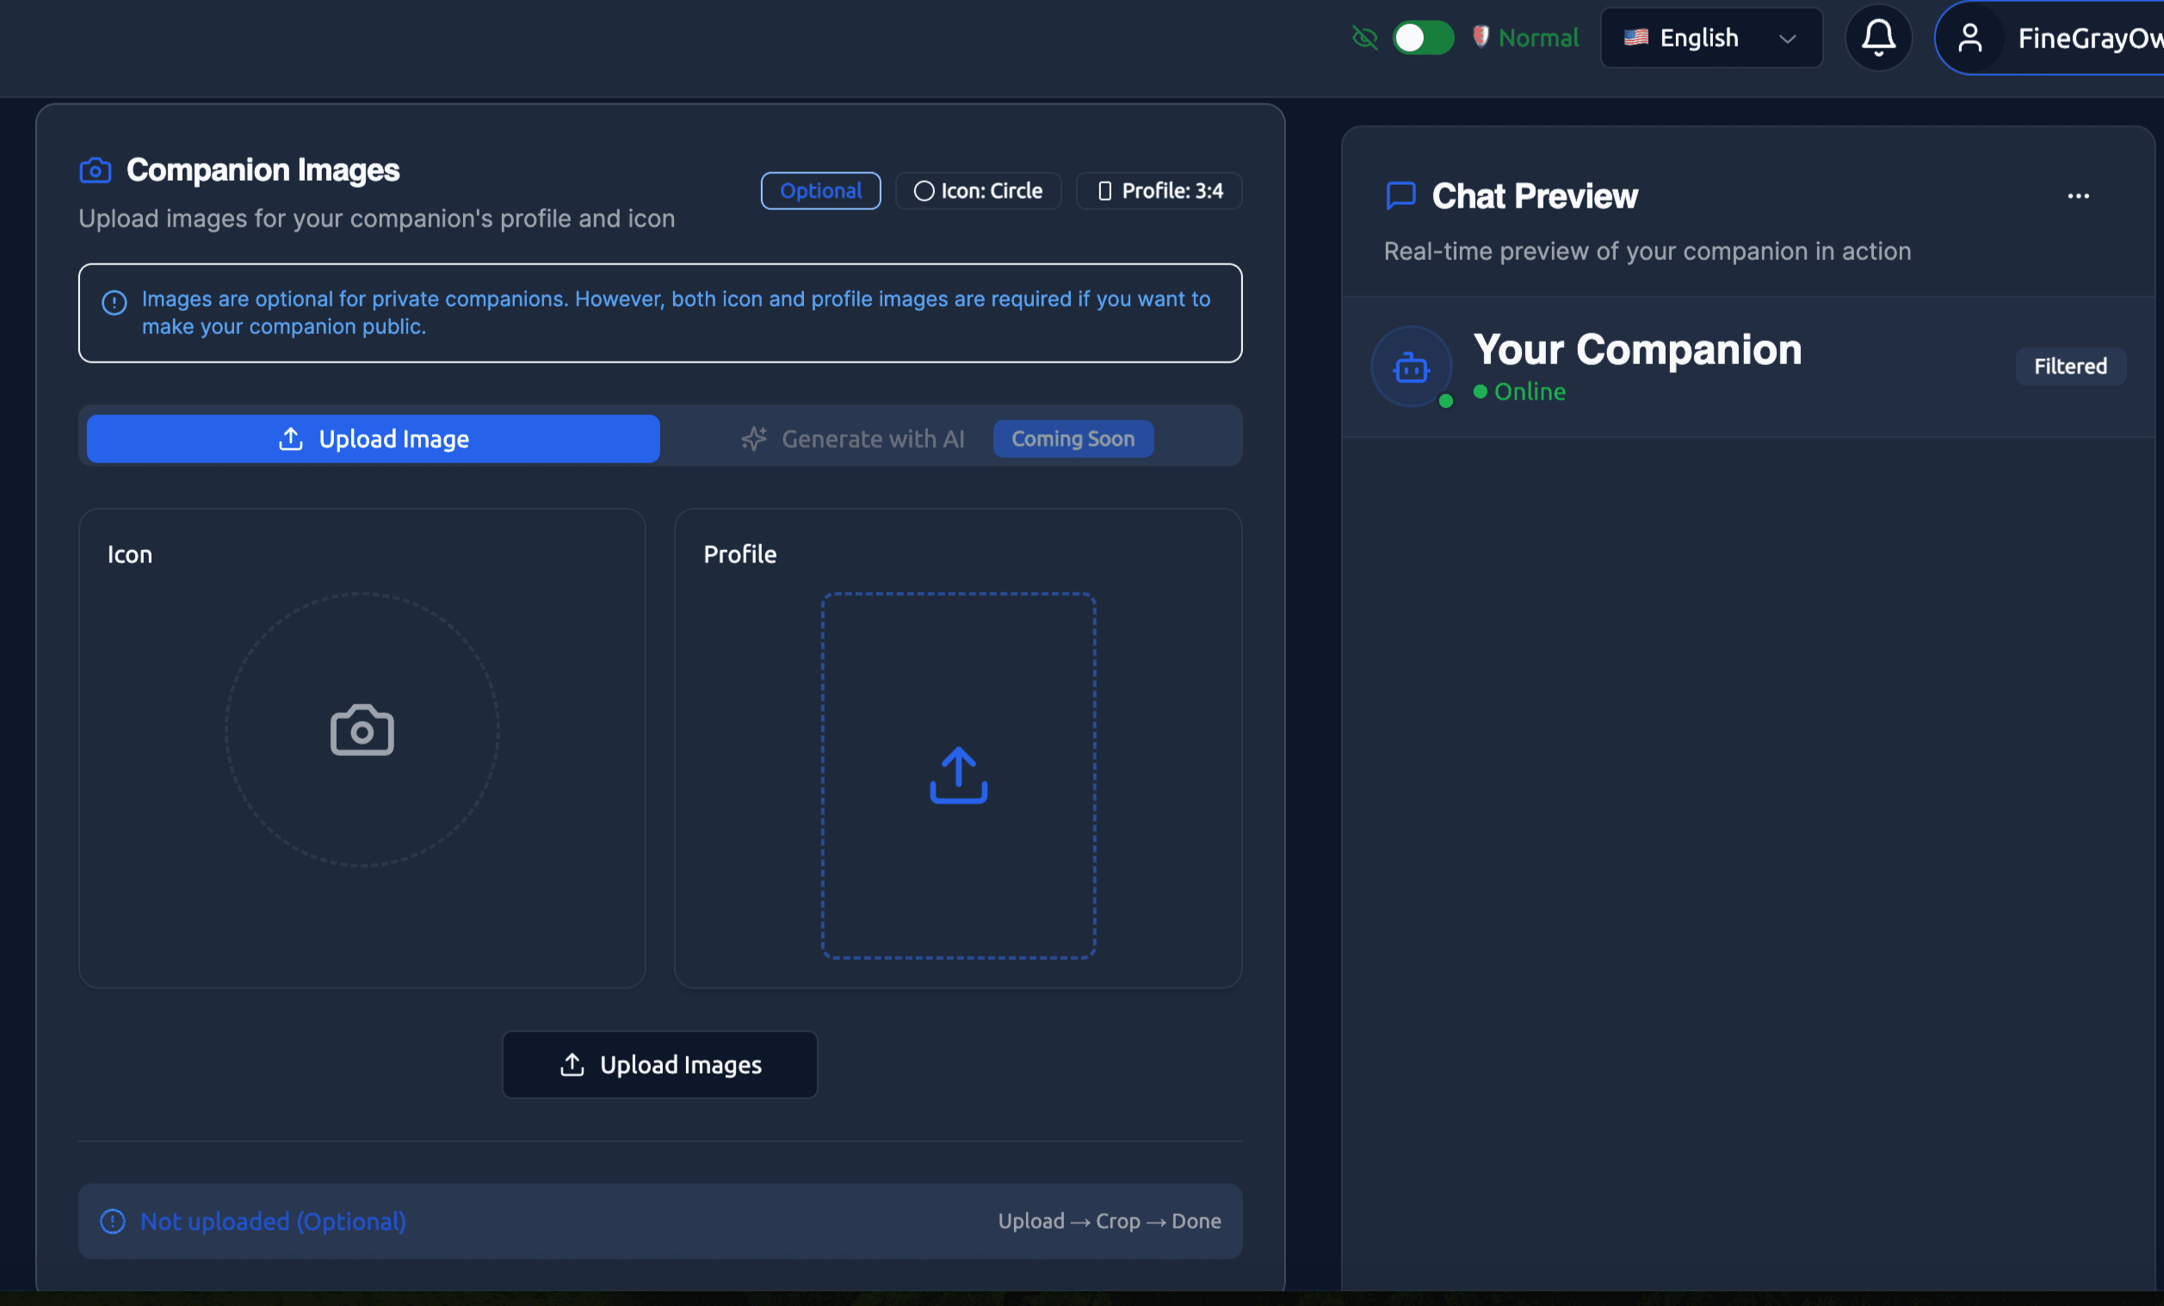Select the Icon: Circle option
The height and width of the screenshot is (1306, 2164).
979,190
